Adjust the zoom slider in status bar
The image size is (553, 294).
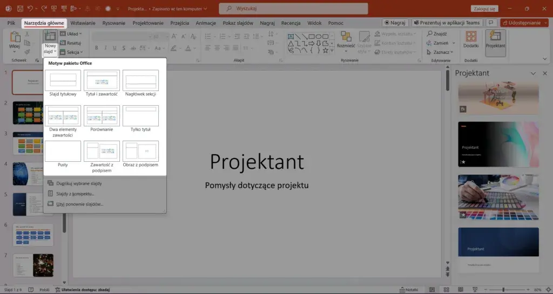pyautogui.click(x=507, y=290)
